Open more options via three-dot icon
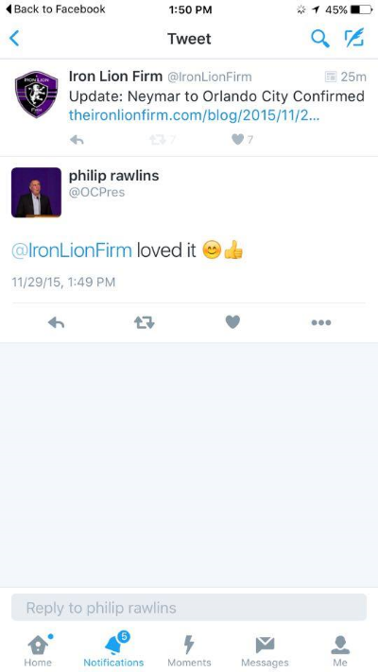This screenshot has height=672, width=378. click(321, 322)
